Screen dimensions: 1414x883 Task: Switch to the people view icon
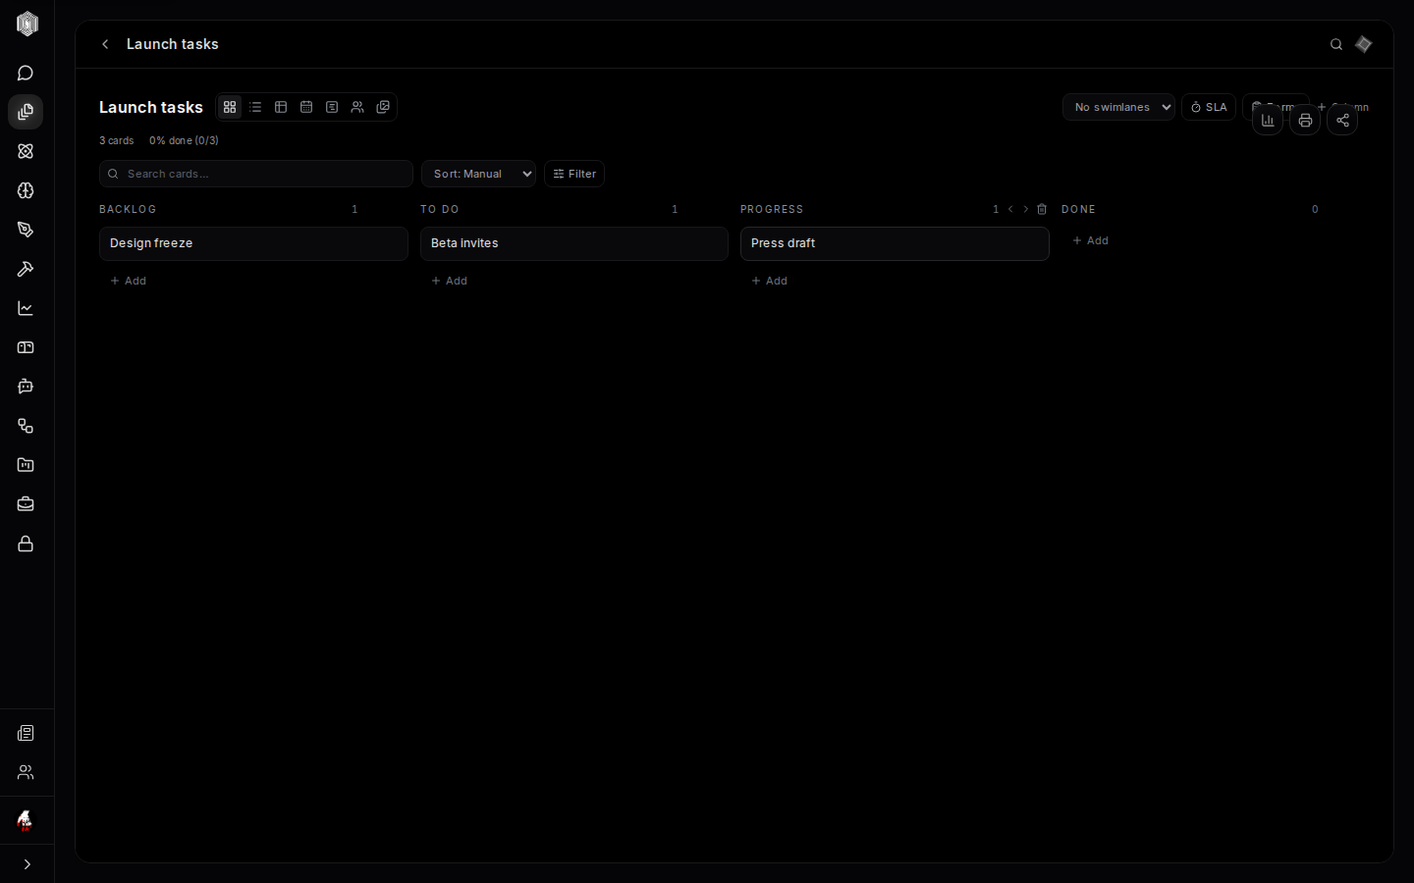[357, 107]
